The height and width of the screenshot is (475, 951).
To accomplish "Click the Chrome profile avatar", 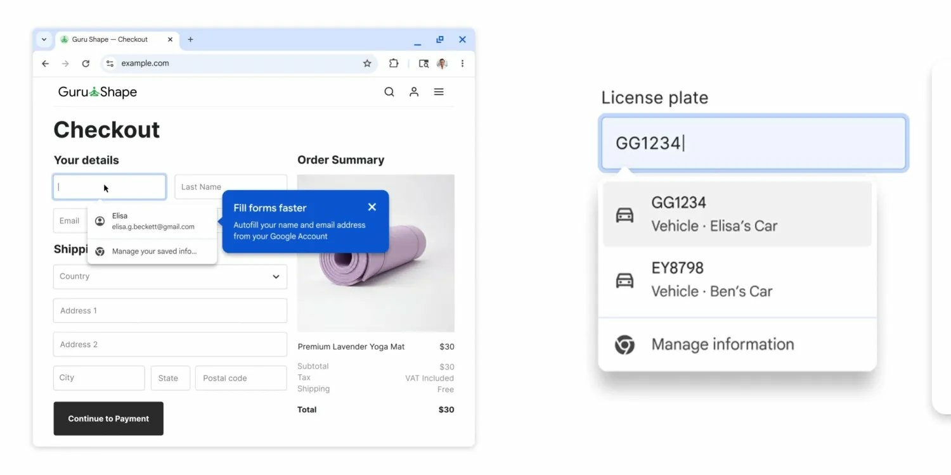I will [x=441, y=63].
